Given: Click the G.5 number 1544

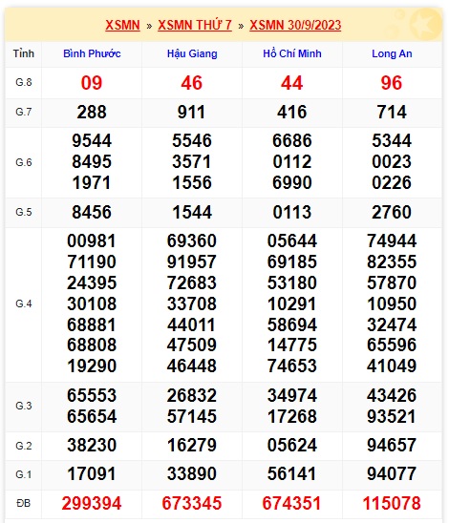Looking at the screenshot, I should coord(192,213).
